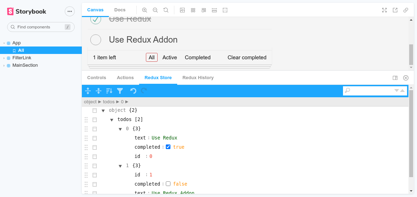Grab drag handle of id : 0 row
Image resolution: width=417 pixels, height=197 pixels.
coord(86,157)
